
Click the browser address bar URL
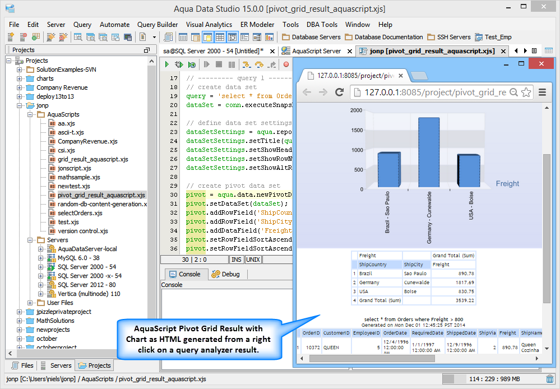coord(435,92)
